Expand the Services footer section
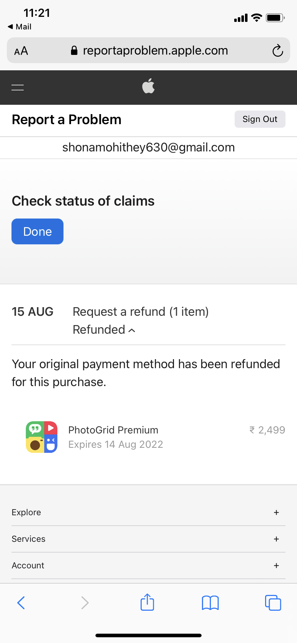The width and height of the screenshot is (297, 643). 148,539
